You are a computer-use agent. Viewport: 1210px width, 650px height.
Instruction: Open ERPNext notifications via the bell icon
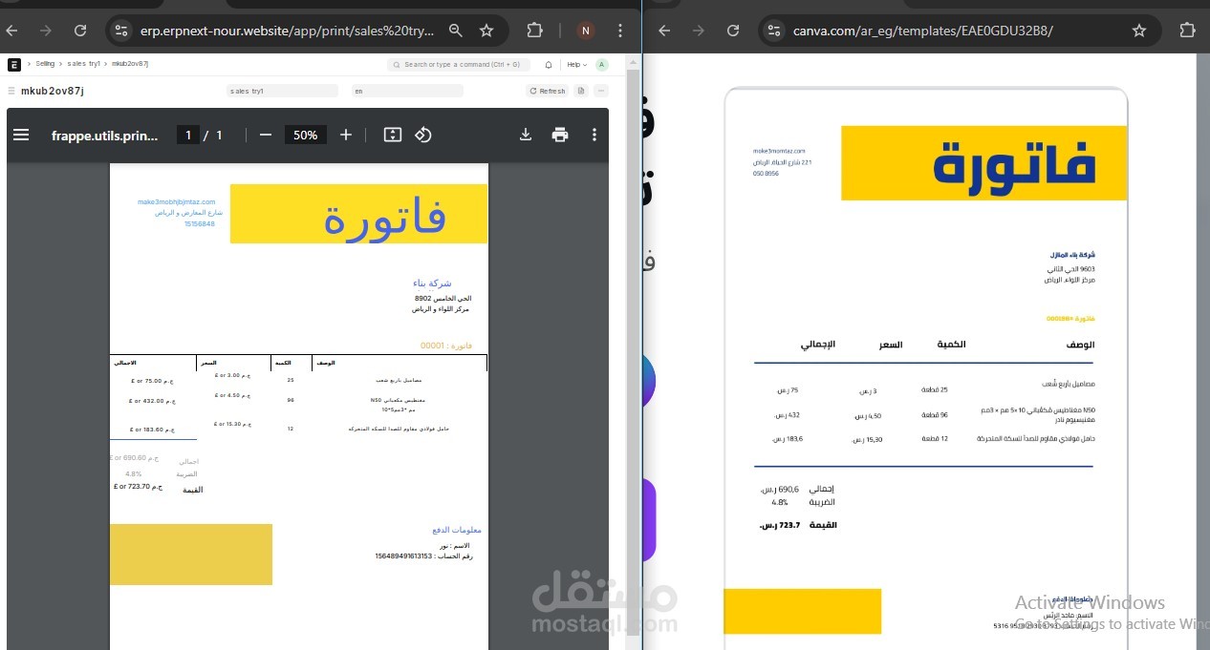547,64
